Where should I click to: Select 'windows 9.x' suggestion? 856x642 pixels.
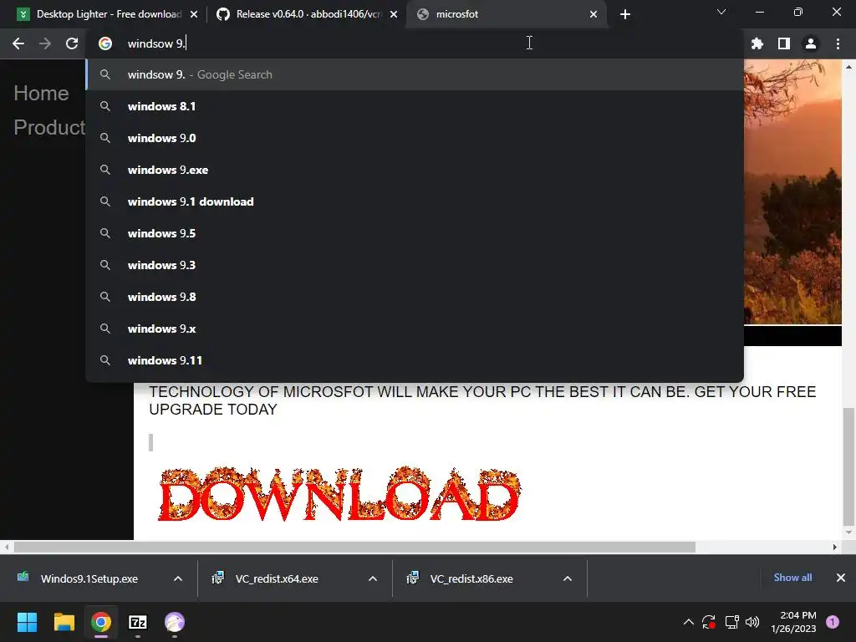(415, 329)
